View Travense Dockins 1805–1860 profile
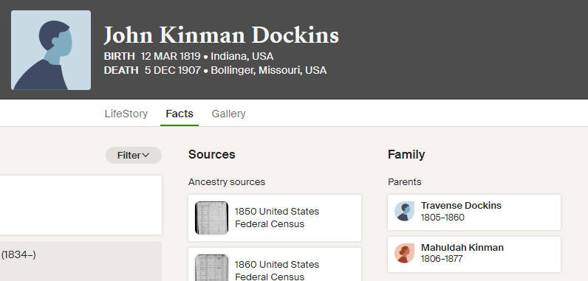 click(474, 212)
